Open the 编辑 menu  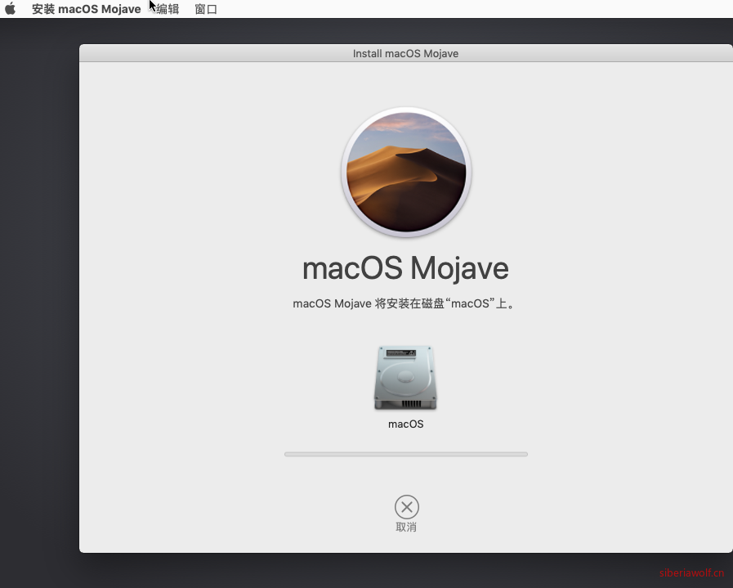click(x=168, y=9)
